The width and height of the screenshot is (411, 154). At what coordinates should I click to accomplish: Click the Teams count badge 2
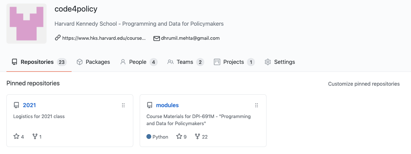coord(200,62)
